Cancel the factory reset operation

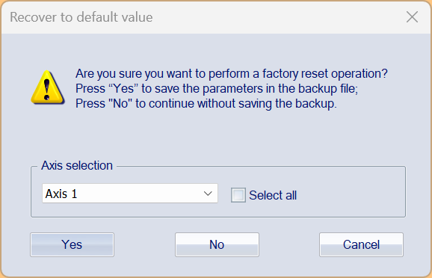[x=361, y=244]
